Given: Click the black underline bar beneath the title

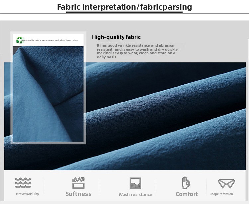Looking at the screenshot, I should click(124, 13).
